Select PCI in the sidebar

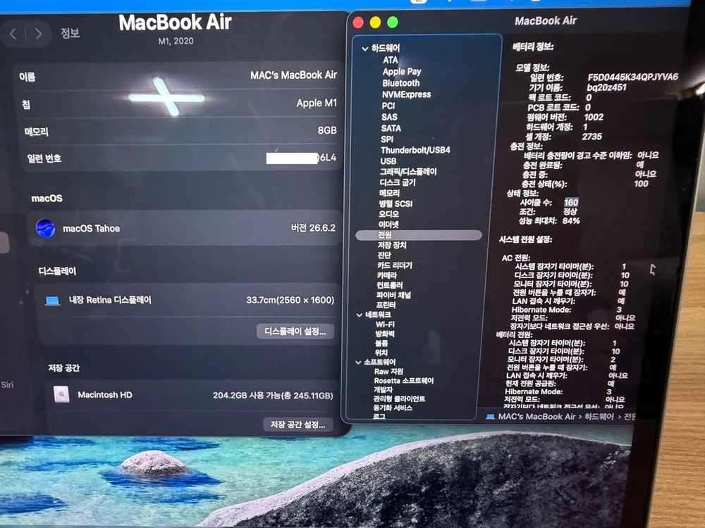pos(388,106)
